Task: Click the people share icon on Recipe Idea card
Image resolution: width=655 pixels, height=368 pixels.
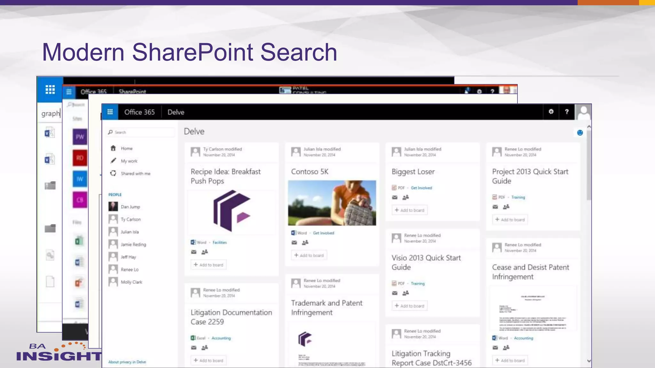Action: point(205,252)
